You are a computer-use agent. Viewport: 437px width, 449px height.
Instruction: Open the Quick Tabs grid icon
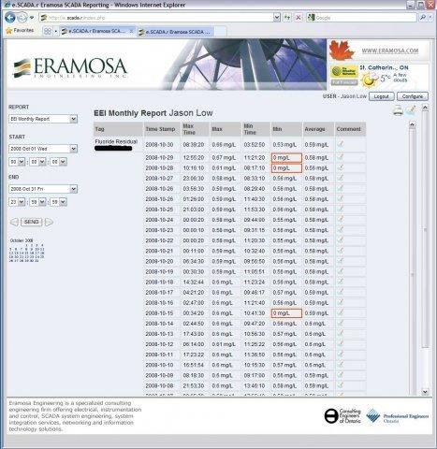click(x=48, y=31)
